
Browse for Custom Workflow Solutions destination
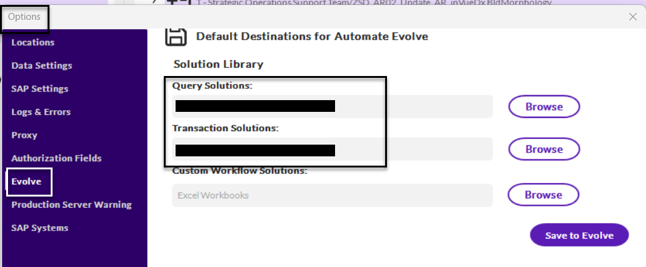(543, 195)
